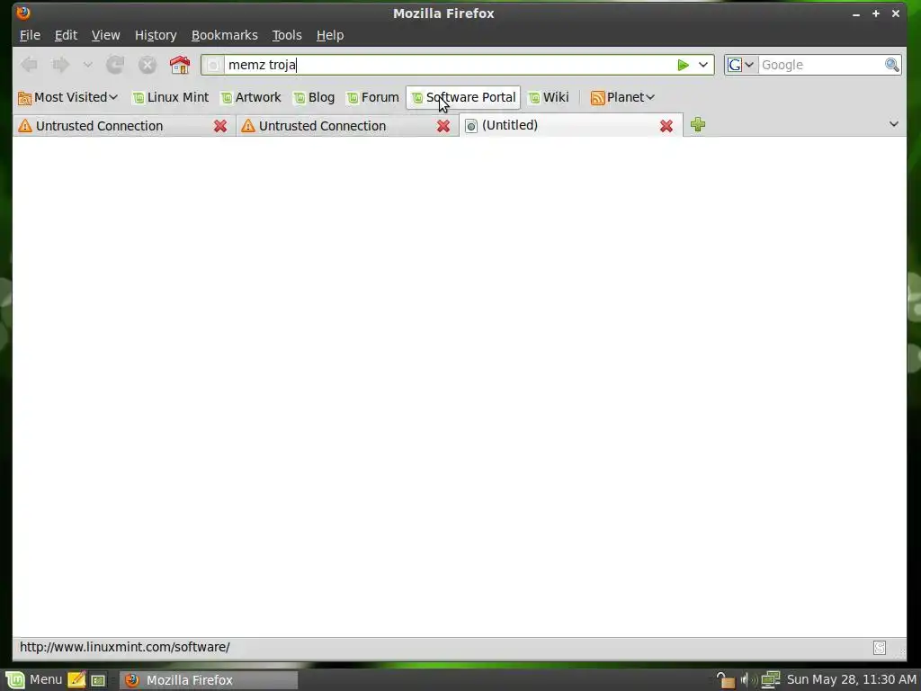Open the recent pages history dropdown arrow
The height and width of the screenshot is (691, 921).
(x=87, y=65)
